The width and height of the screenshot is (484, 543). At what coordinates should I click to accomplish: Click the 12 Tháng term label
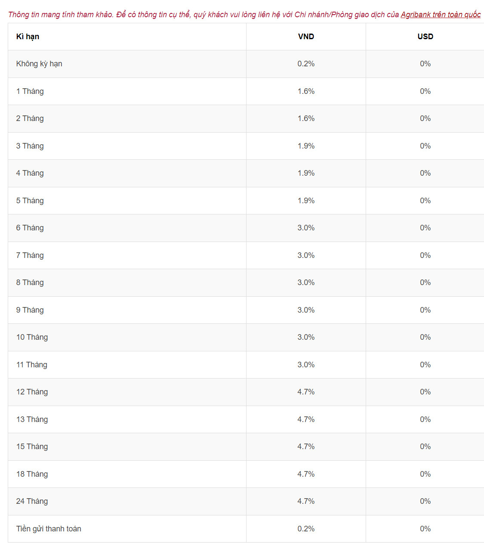click(x=32, y=392)
